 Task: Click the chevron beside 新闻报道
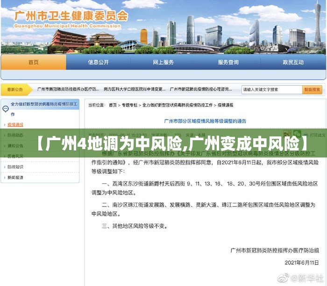coord(5,178)
